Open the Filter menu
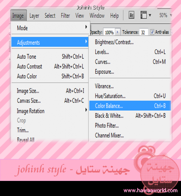181x196 pixels. (65, 16)
